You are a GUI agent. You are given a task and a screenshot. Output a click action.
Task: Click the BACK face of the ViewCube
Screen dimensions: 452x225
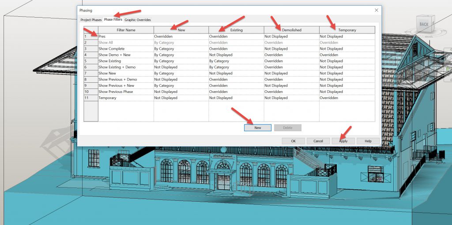point(424,24)
